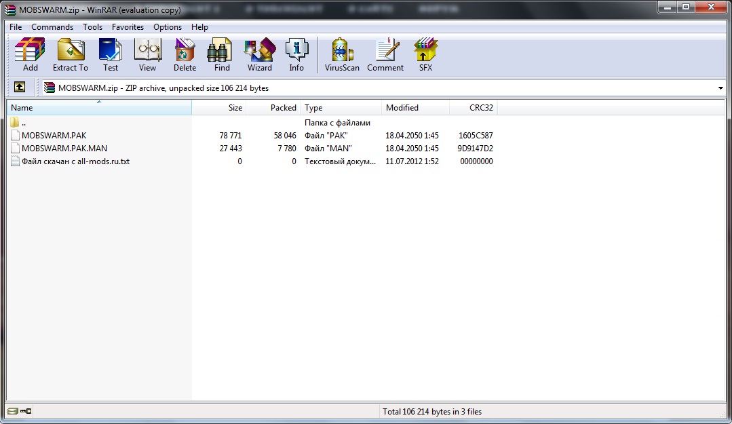Screen dimensions: 732x424
Task: Run the Test archive tool
Action: 111,54
